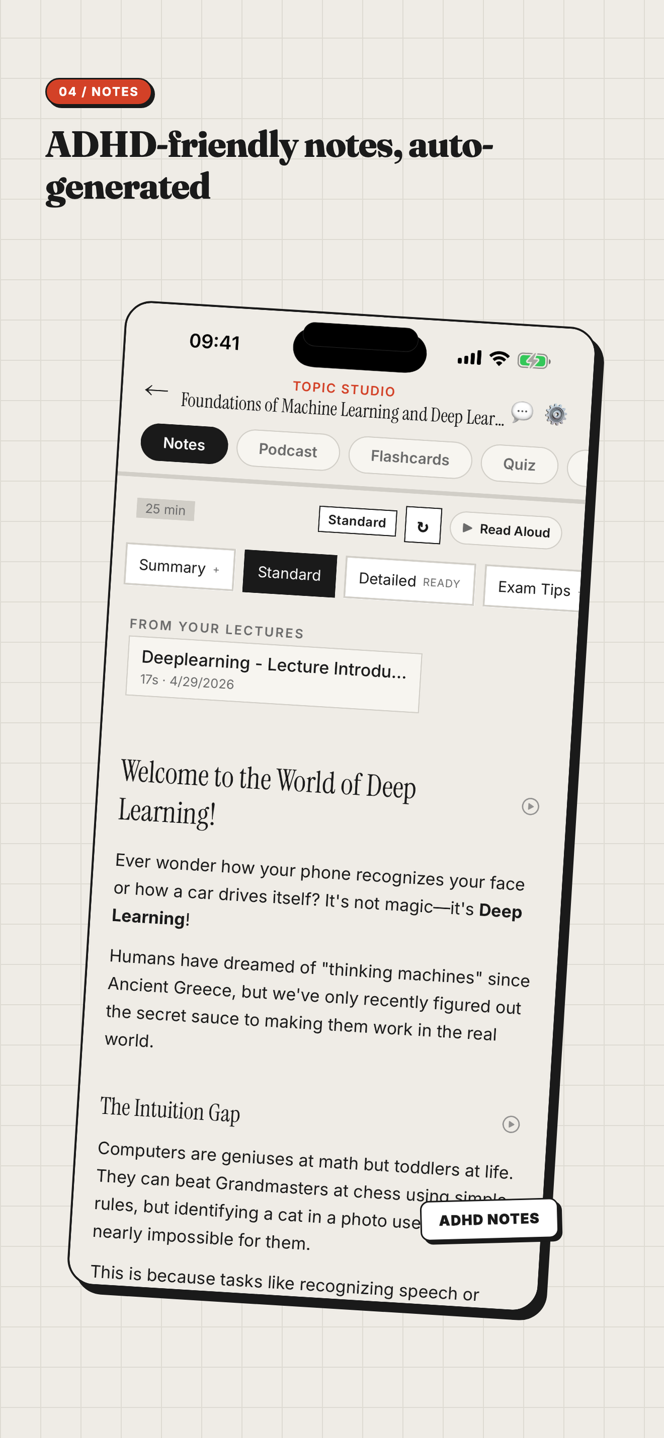The image size is (664, 1438).
Task: Open settings gear icon
Action: click(556, 414)
